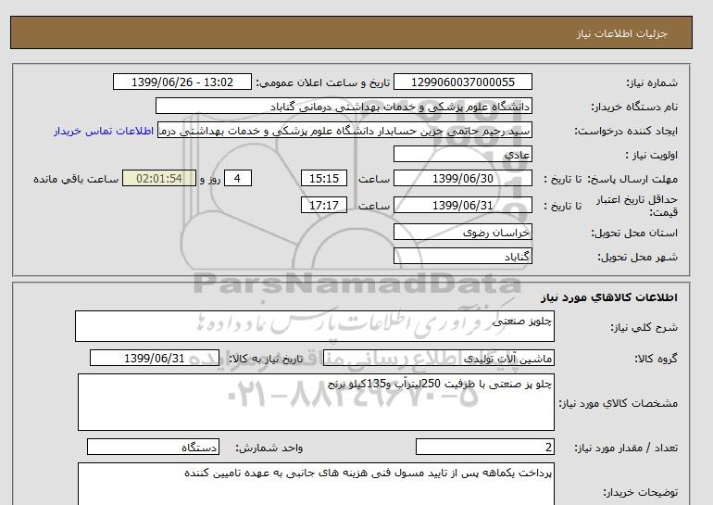Screen dimensions: 713x505
Task: Select the label مهلت ارسال پاسخ
Action: (633, 179)
